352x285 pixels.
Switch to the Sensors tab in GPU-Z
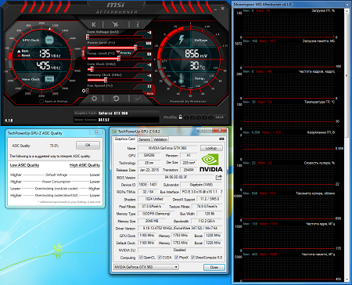coord(144,139)
